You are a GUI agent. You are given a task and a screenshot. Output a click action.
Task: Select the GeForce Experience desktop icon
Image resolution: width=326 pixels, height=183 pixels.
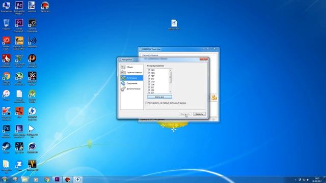tap(32, 25)
